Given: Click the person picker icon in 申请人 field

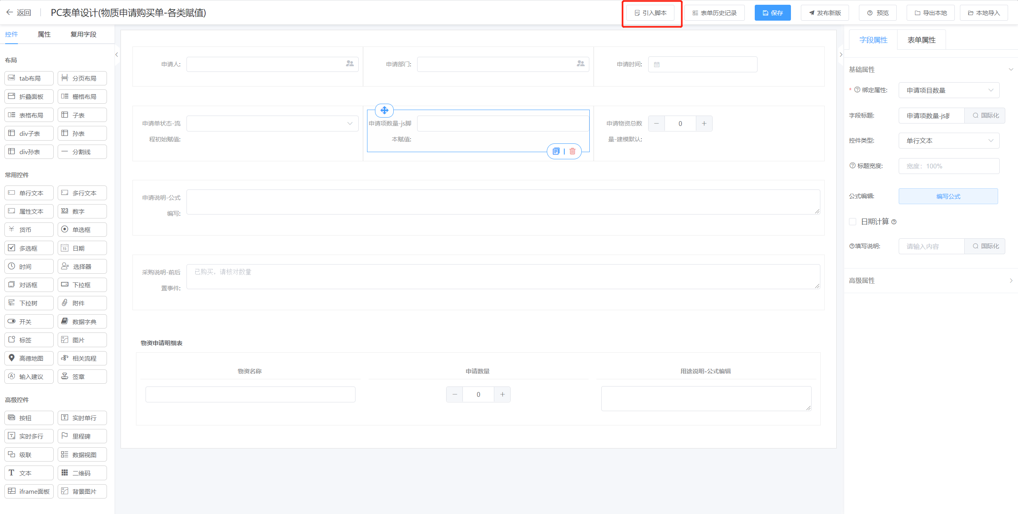Looking at the screenshot, I should 350,64.
